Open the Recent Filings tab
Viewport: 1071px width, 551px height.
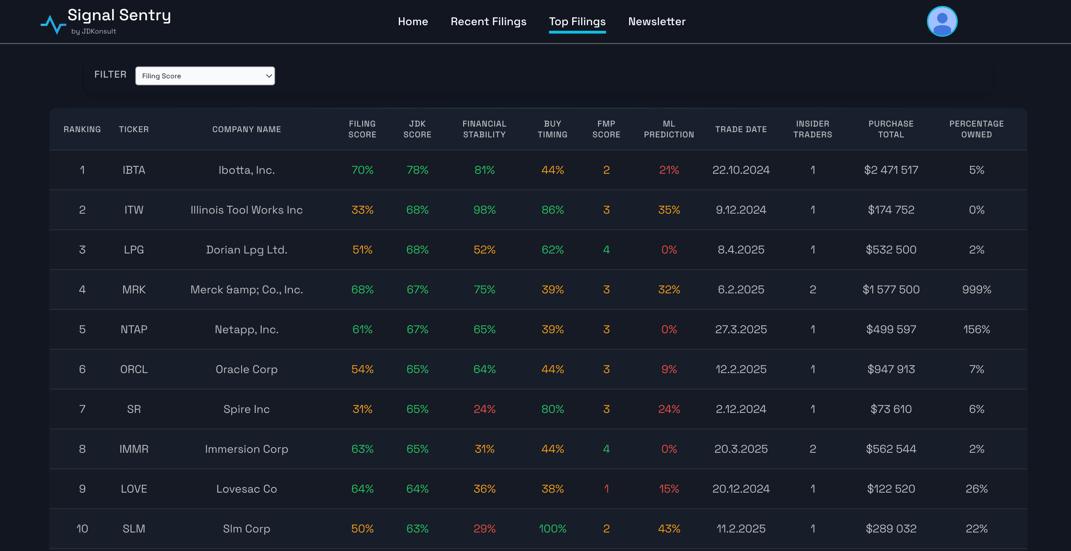[488, 22]
